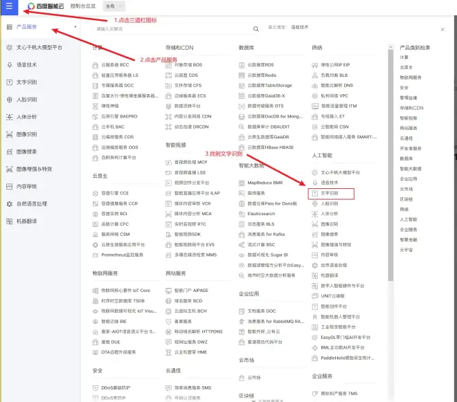Click the Baidu AI Cloud logo
457x402 pixels.
46,6
